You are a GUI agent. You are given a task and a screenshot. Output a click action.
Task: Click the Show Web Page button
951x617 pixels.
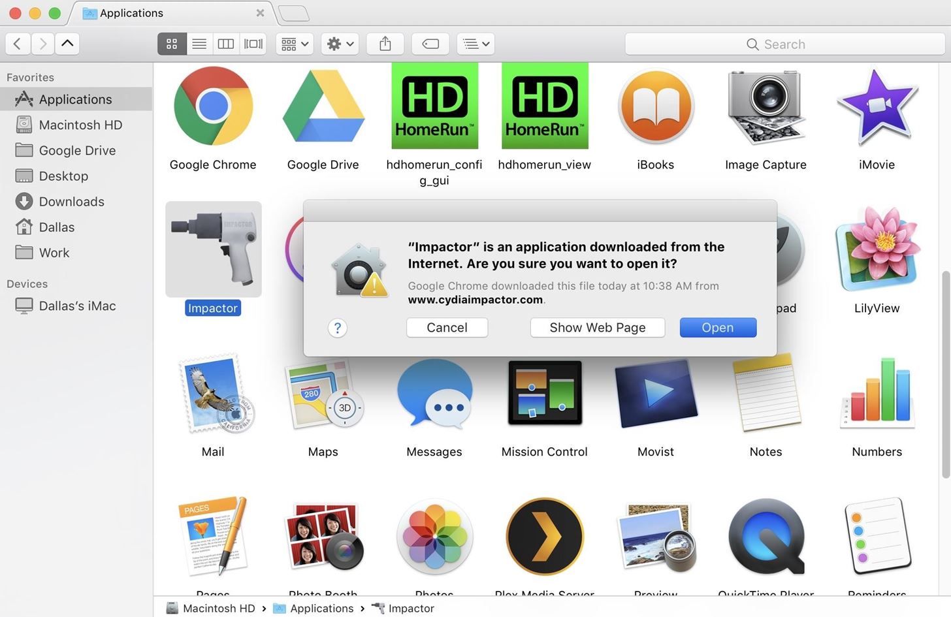pos(597,328)
